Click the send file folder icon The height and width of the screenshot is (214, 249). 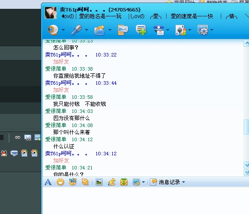(x=100, y=30)
